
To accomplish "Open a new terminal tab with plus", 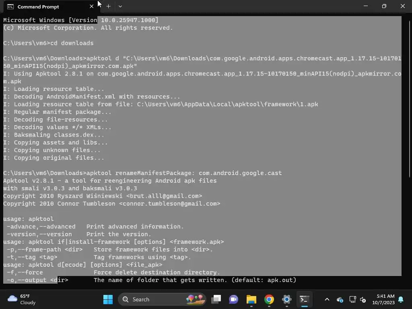I will click(x=108, y=6).
